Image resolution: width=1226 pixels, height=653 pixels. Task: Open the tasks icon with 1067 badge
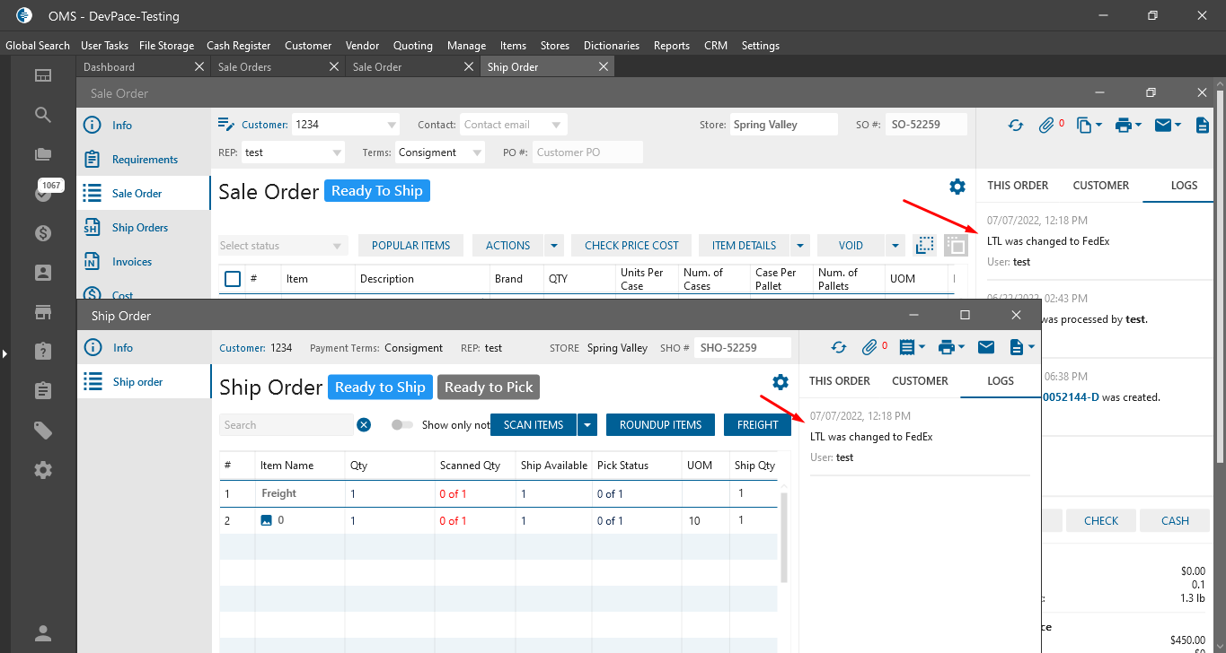[43, 193]
